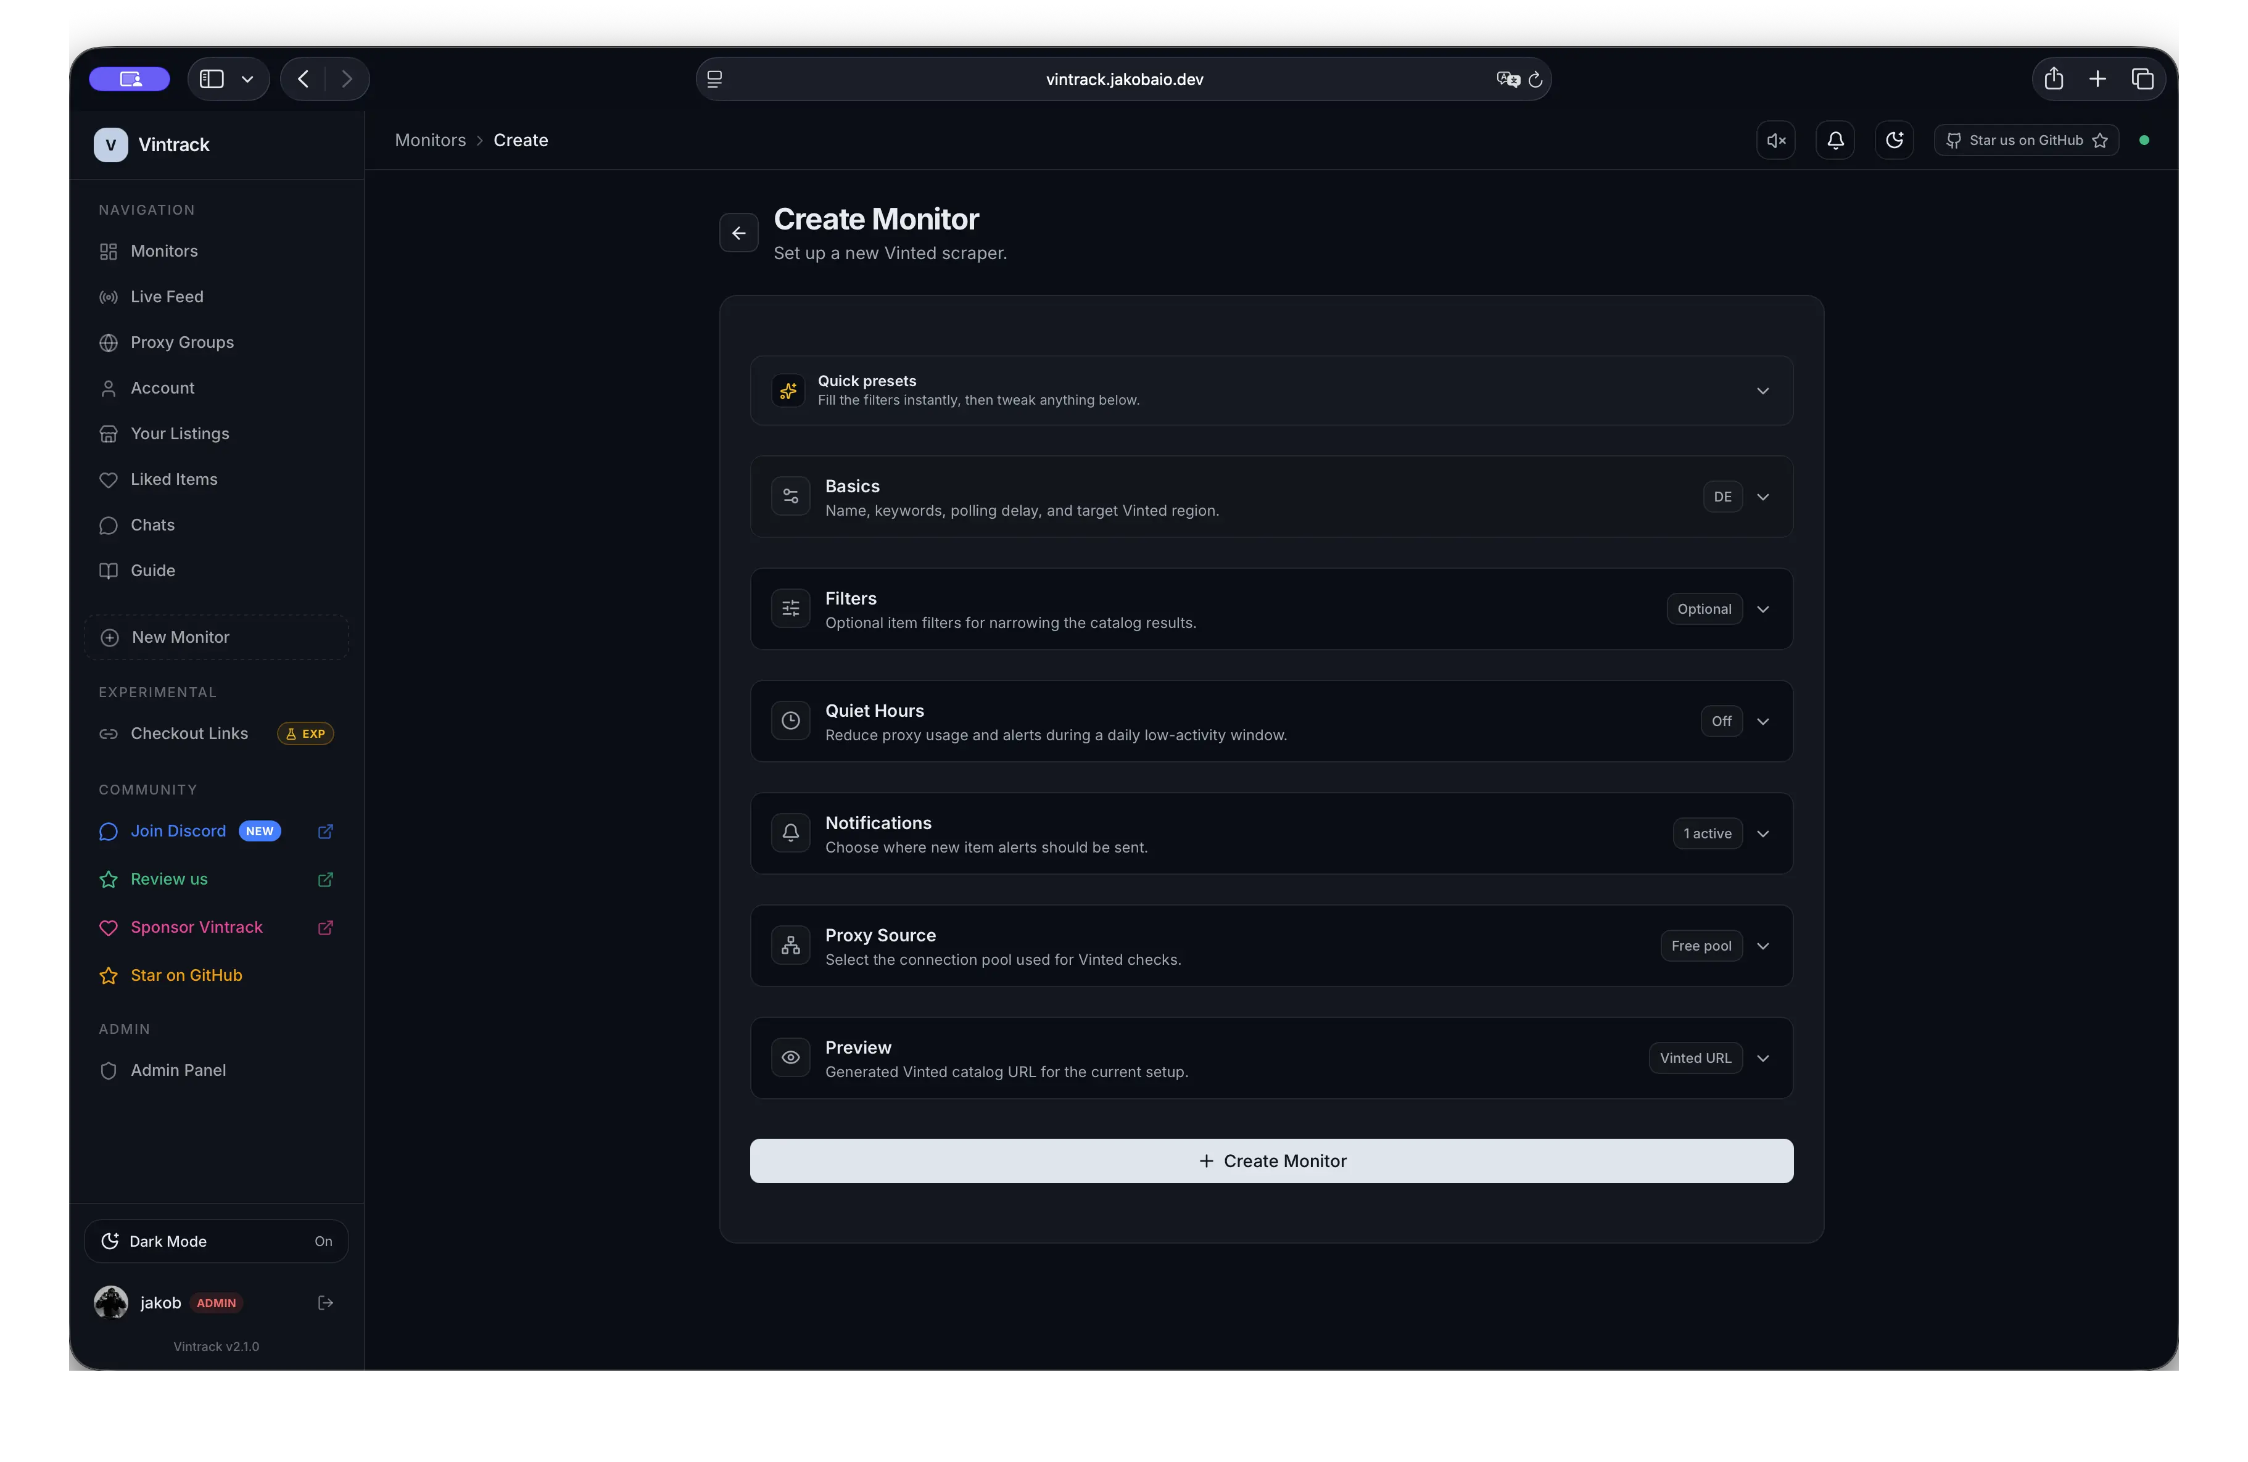
Task: Expand the Quiet Hours section
Action: (1271, 722)
